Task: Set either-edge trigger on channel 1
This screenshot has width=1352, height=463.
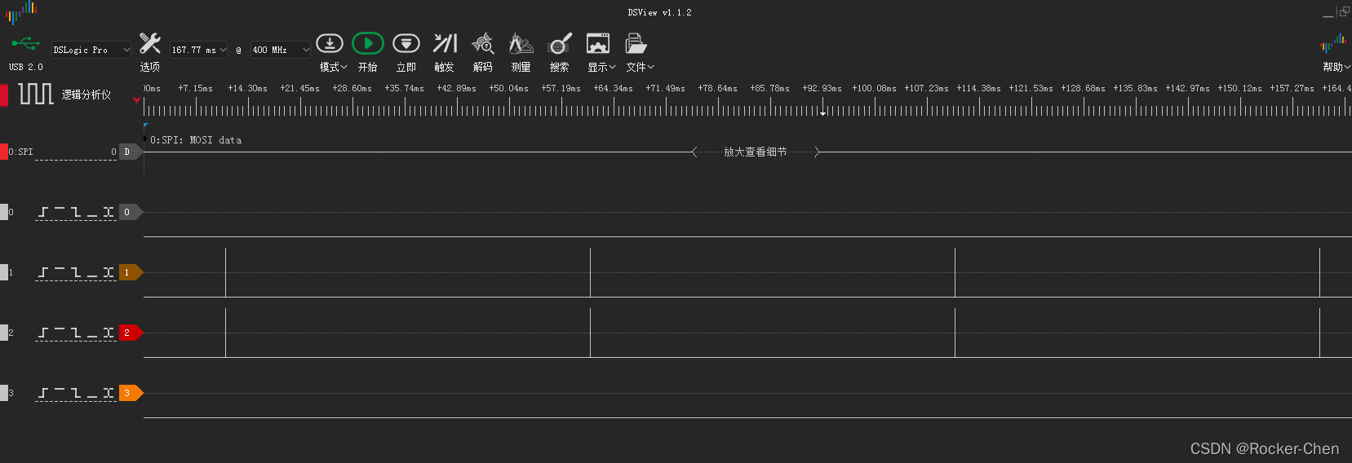Action: (x=109, y=272)
